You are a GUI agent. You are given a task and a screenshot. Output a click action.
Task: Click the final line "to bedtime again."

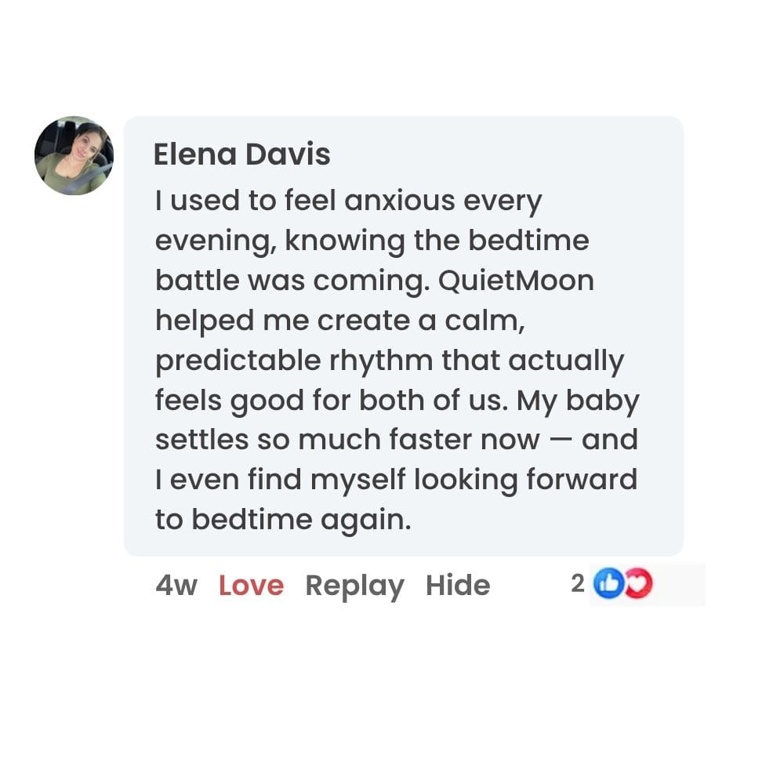[x=283, y=521]
